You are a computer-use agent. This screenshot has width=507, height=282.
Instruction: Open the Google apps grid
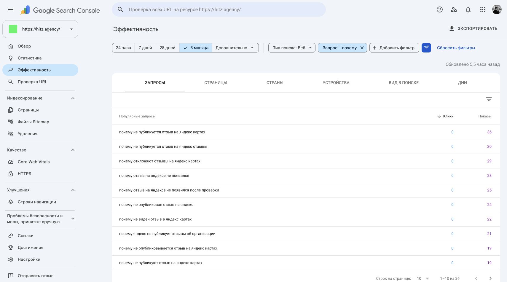(x=483, y=9)
